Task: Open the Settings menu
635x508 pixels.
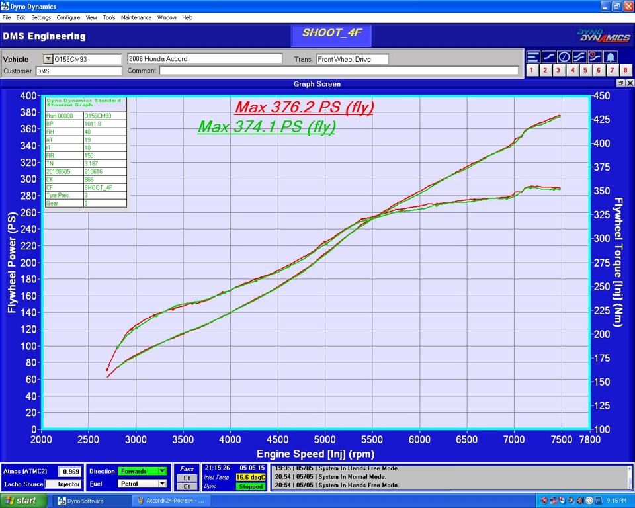Action: (x=41, y=17)
